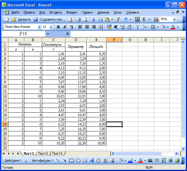Click the drawing line color brush
This screenshot has height=171, width=187.
point(130,160)
